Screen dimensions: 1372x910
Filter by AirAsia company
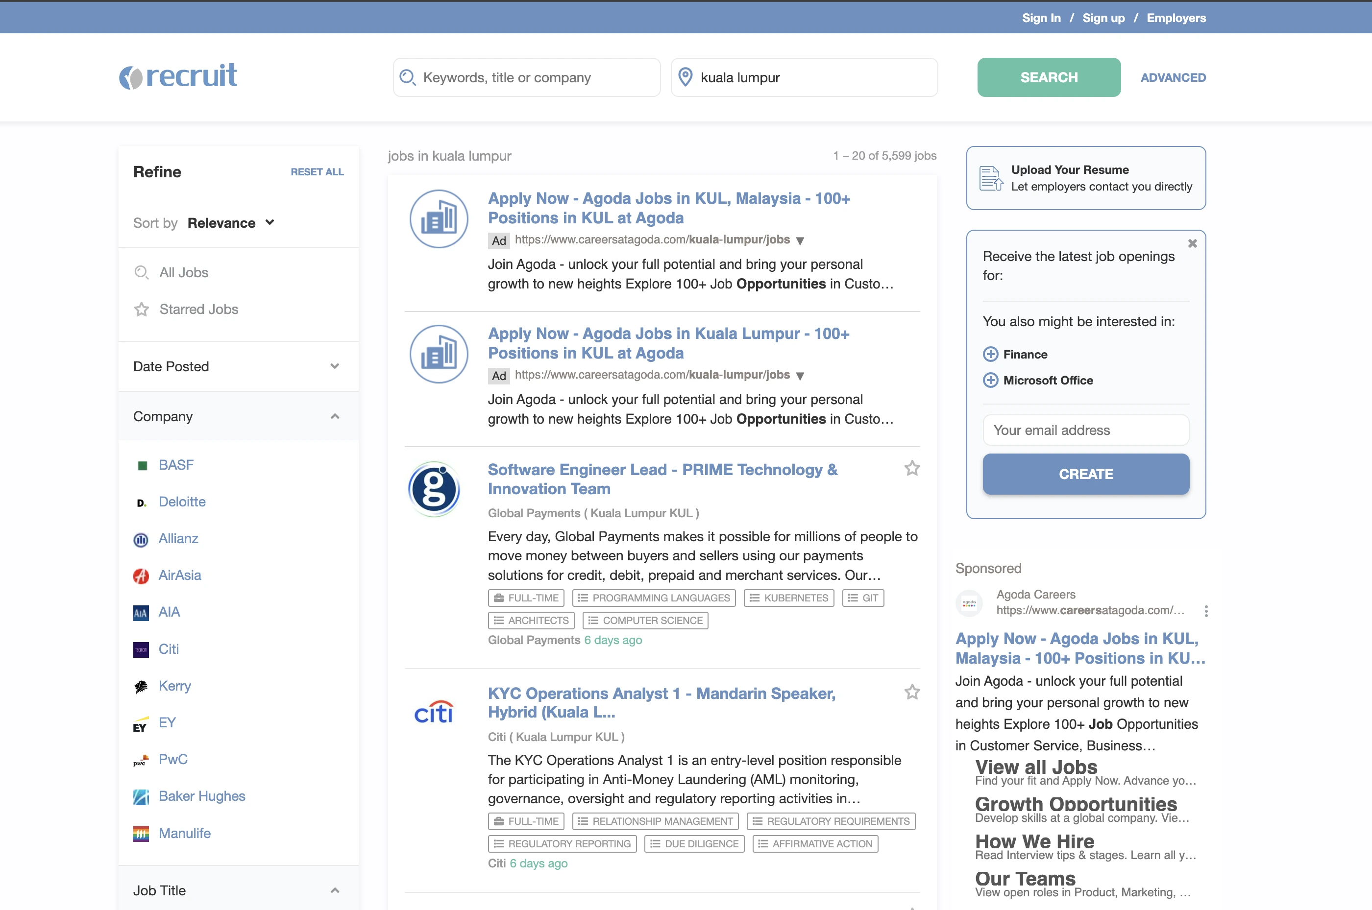coord(179,575)
